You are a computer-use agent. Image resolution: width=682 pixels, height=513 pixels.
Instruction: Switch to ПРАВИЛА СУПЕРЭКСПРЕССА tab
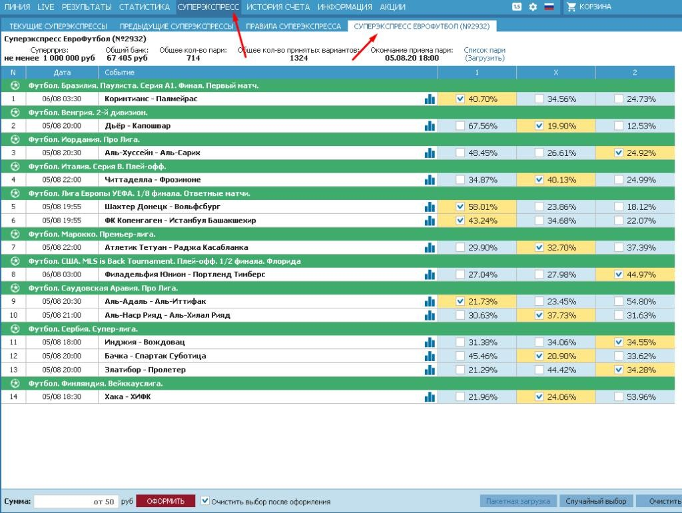click(294, 27)
